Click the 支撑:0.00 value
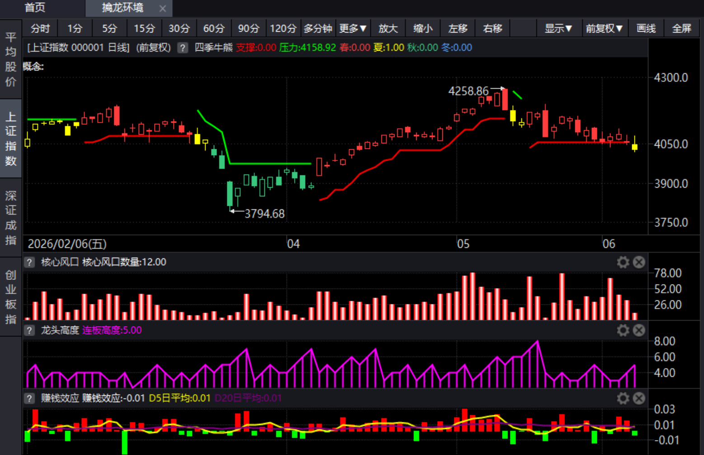Viewport: 704px width, 455px height. pos(256,48)
